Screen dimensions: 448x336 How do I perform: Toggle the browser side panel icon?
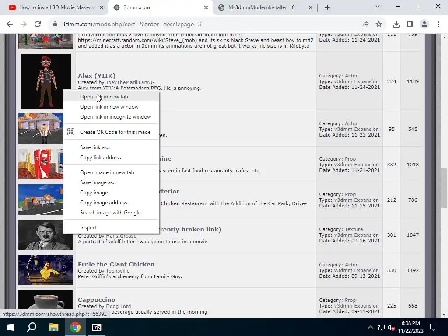410,24
